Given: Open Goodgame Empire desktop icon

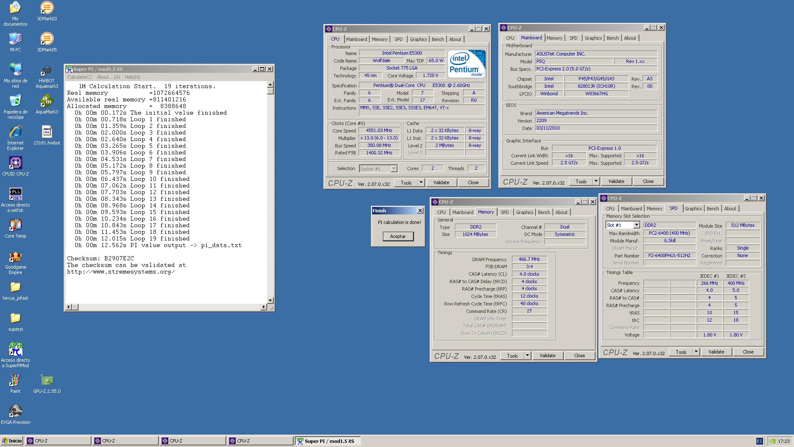Looking at the screenshot, I should point(15,262).
